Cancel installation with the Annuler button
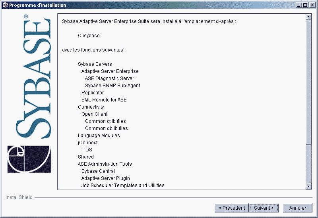 [x=297, y=208]
